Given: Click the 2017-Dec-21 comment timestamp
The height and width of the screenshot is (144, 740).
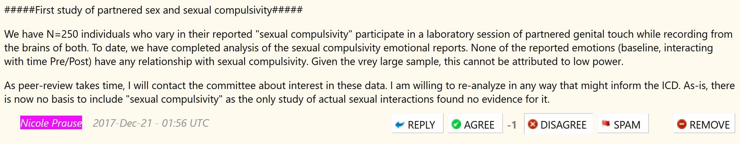Looking at the screenshot, I should pos(122,123).
